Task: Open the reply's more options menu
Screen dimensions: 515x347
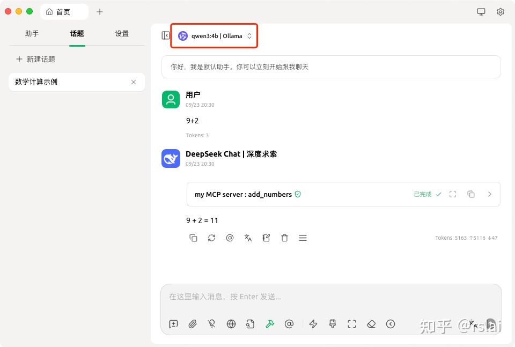Action: coord(303,238)
